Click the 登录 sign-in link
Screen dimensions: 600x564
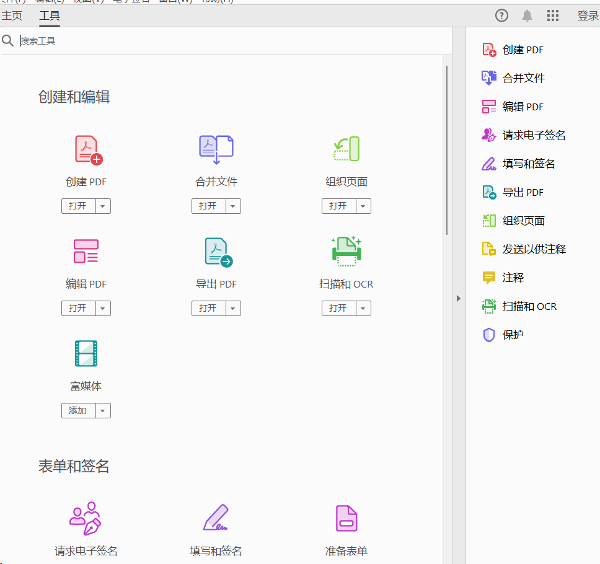point(588,15)
